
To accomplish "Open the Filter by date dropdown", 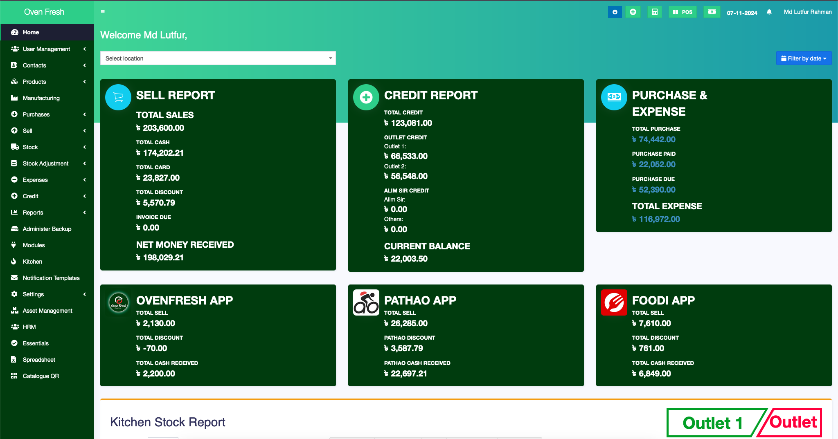I will [x=804, y=58].
